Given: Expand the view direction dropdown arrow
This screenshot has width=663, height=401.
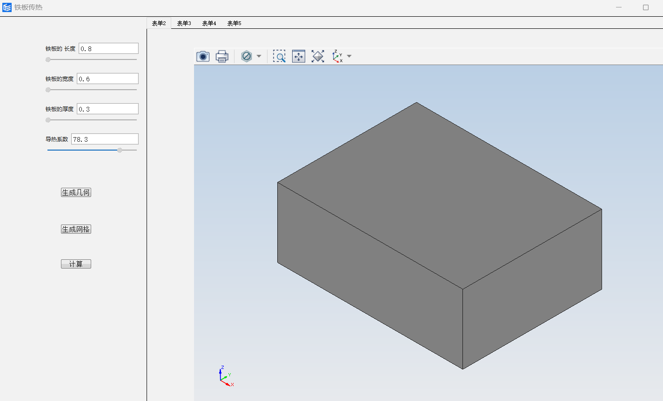Looking at the screenshot, I should 349,56.
